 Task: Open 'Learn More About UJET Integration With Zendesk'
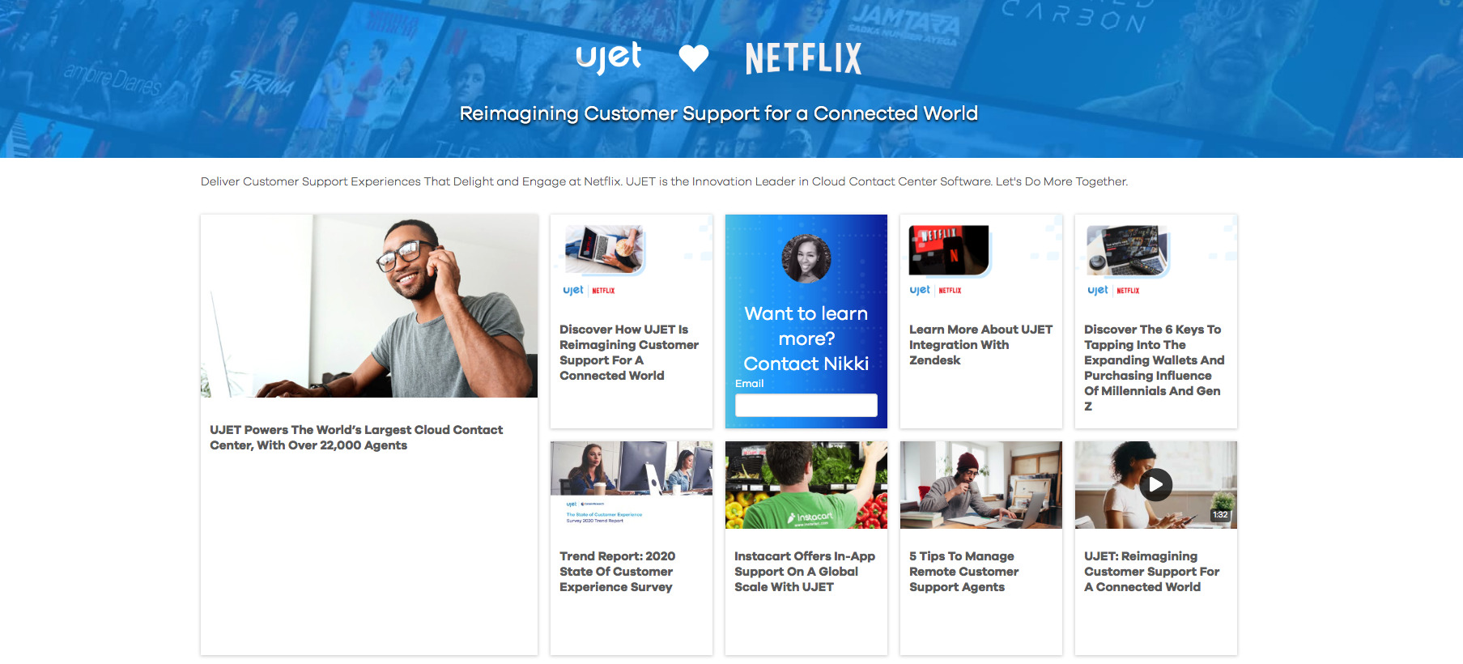(980, 345)
